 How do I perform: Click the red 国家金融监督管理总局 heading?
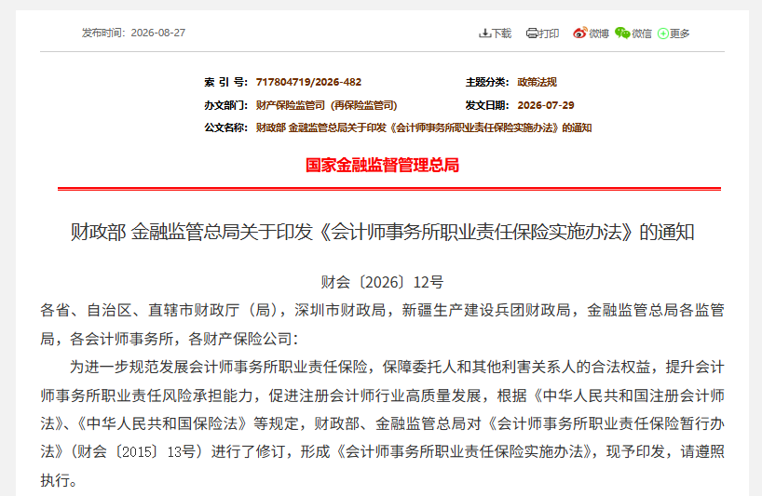pyautogui.click(x=382, y=165)
